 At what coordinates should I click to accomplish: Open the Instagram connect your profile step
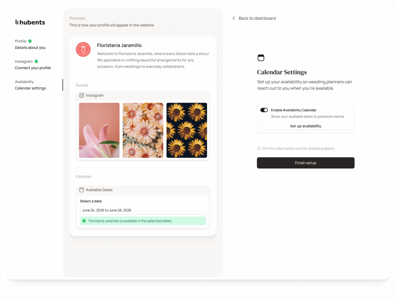pyautogui.click(x=33, y=64)
